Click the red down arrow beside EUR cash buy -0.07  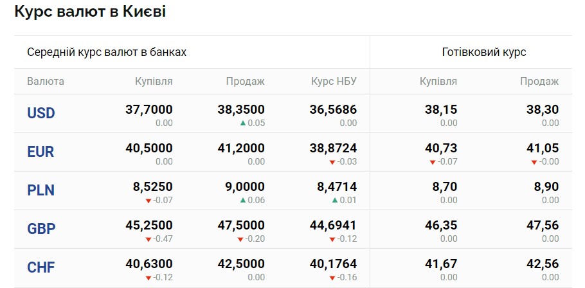(433, 162)
